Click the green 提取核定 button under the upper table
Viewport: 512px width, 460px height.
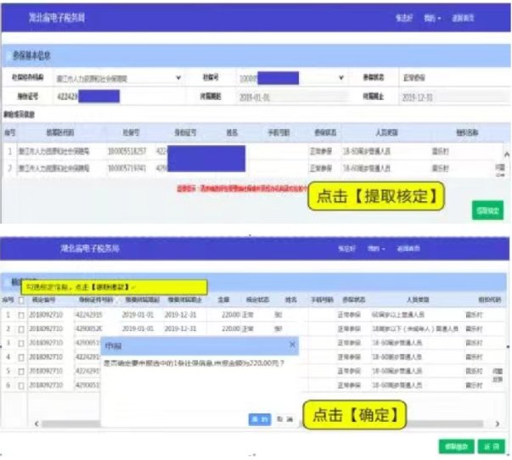(x=487, y=210)
